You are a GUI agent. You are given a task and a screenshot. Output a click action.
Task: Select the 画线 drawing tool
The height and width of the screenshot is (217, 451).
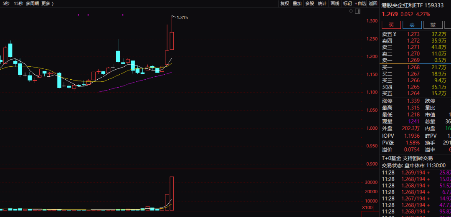pyautogui.click(x=335, y=3)
